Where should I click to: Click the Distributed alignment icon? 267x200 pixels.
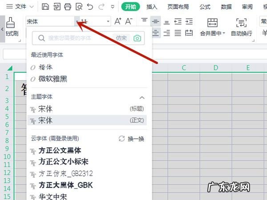click(x=189, y=33)
